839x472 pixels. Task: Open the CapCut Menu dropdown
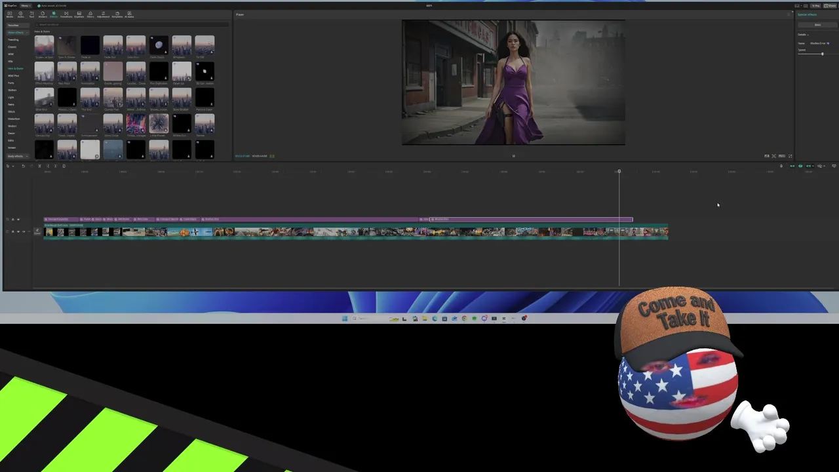click(26, 6)
